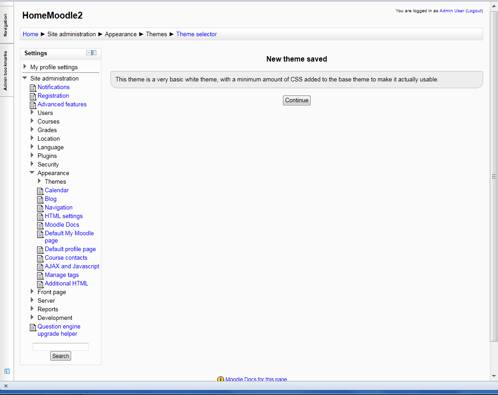498x395 pixels.
Task: Follow the Theme selector breadcrumb link
Action: pyautogui.click(x=196, y=34)
